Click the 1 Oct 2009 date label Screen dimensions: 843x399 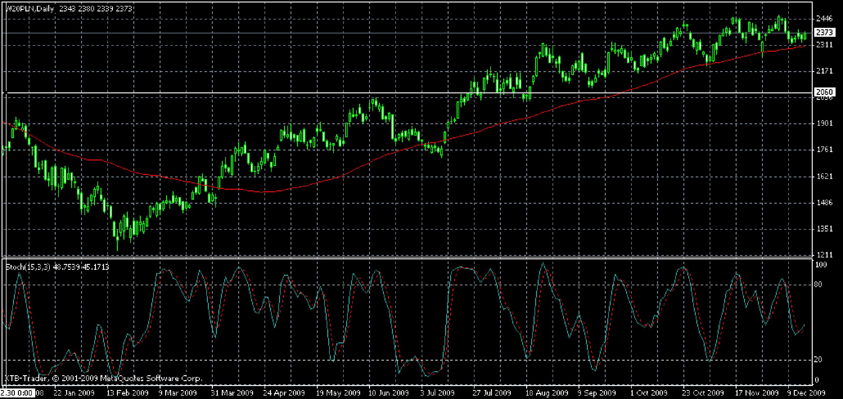[649, 393]
